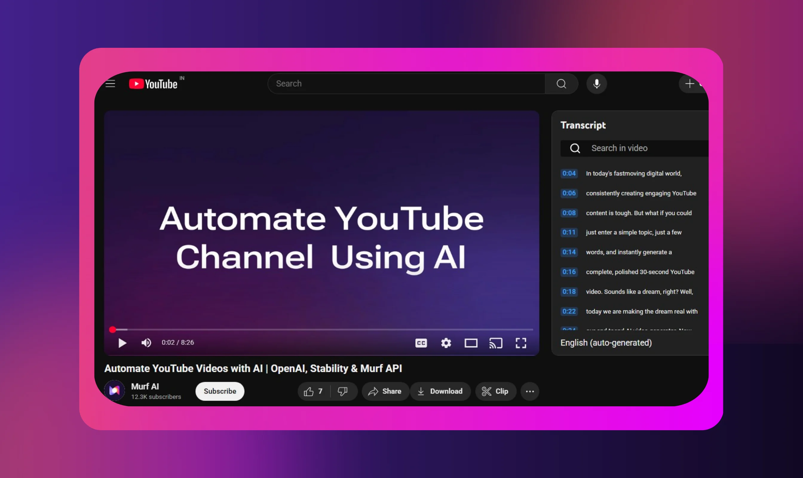Cast video to a TV
Image resolution: width=803 pixels, height=478 pixels.
496,343
